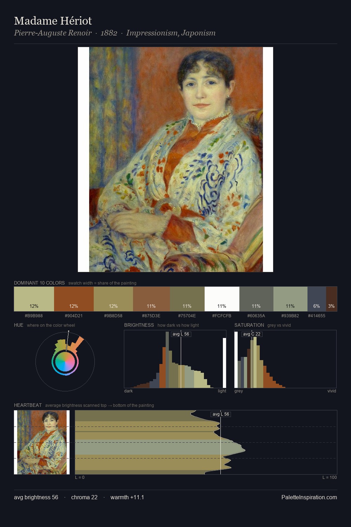Click the #B9B988 pale olive swatch
The width and height of the screenshot is (351, 527).
click(x=34, y=299)
